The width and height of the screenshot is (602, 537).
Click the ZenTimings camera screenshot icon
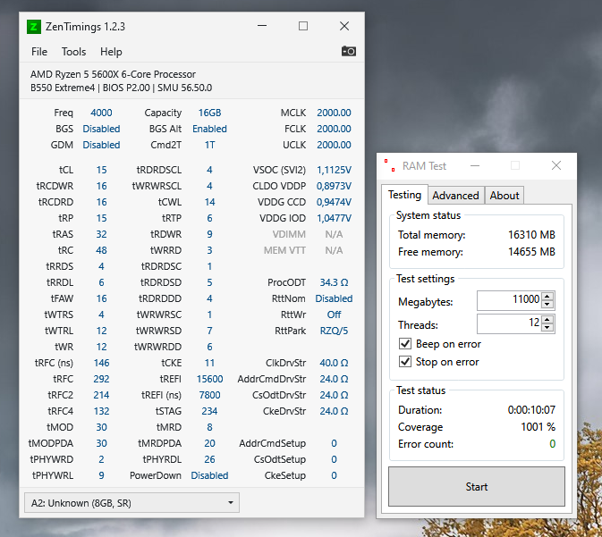coord(349,51)
